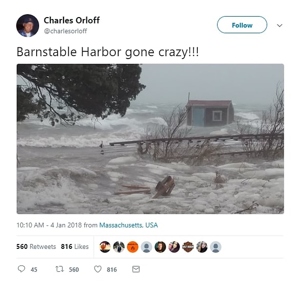293x285 pixels.
Task: Click the Charles Orloff display name
Action: tap(72, 20)
